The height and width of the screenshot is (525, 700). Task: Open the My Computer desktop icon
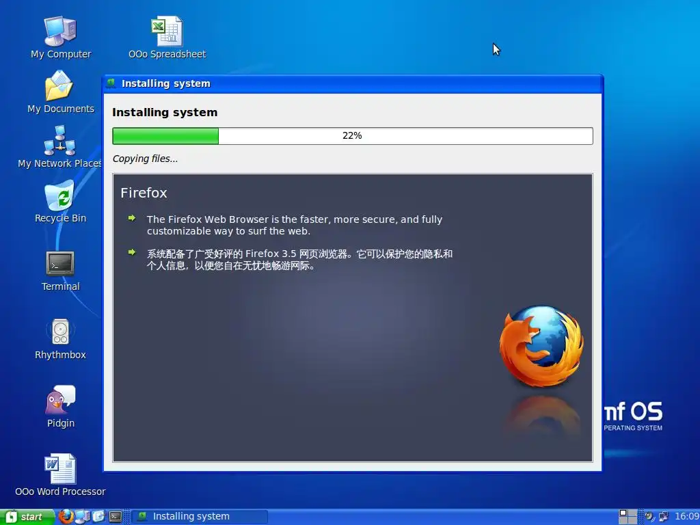(x=60, y=38)
